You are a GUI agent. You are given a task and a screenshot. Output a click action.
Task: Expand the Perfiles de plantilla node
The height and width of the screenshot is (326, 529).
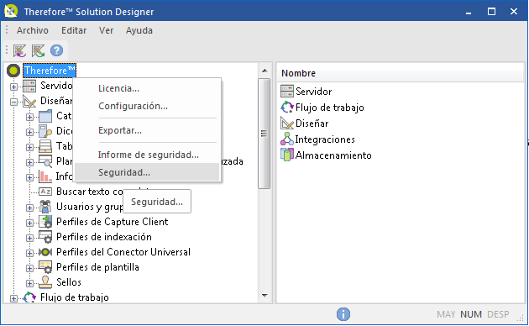(x=29, y=268)
